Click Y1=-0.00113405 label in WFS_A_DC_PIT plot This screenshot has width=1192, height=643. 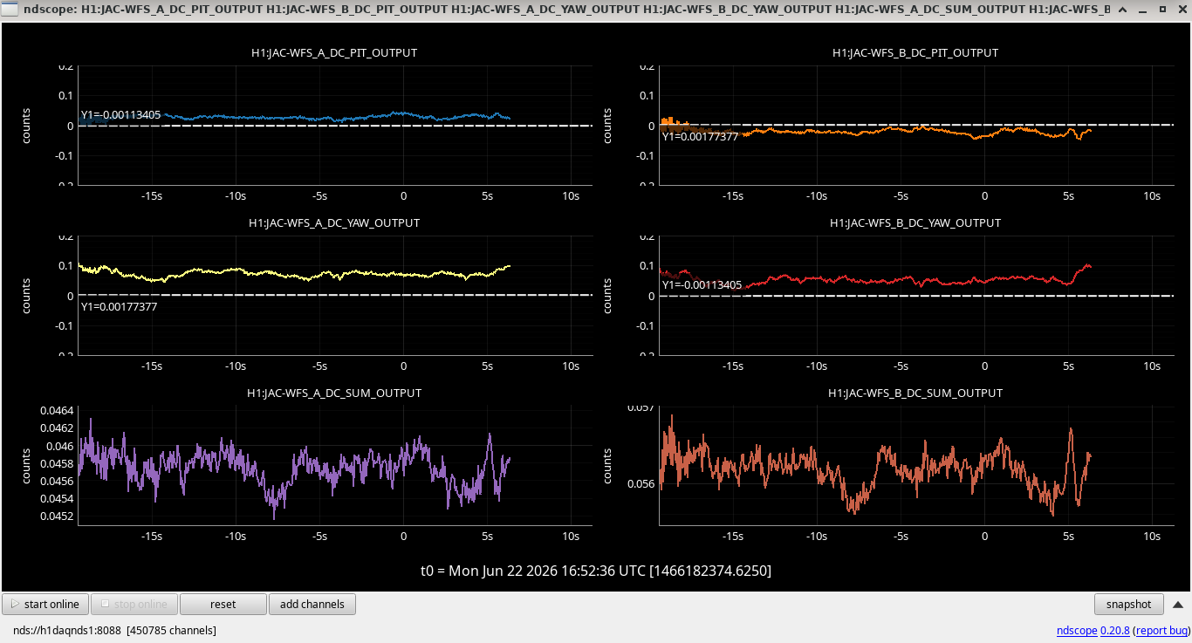(120, 114)
